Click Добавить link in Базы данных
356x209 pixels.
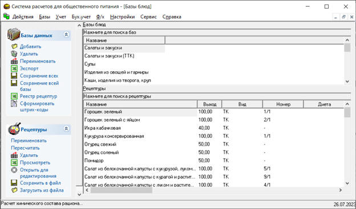tap(30, 47)
